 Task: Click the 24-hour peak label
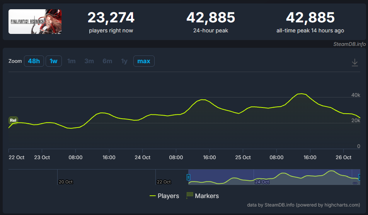[x=211, y=30]
